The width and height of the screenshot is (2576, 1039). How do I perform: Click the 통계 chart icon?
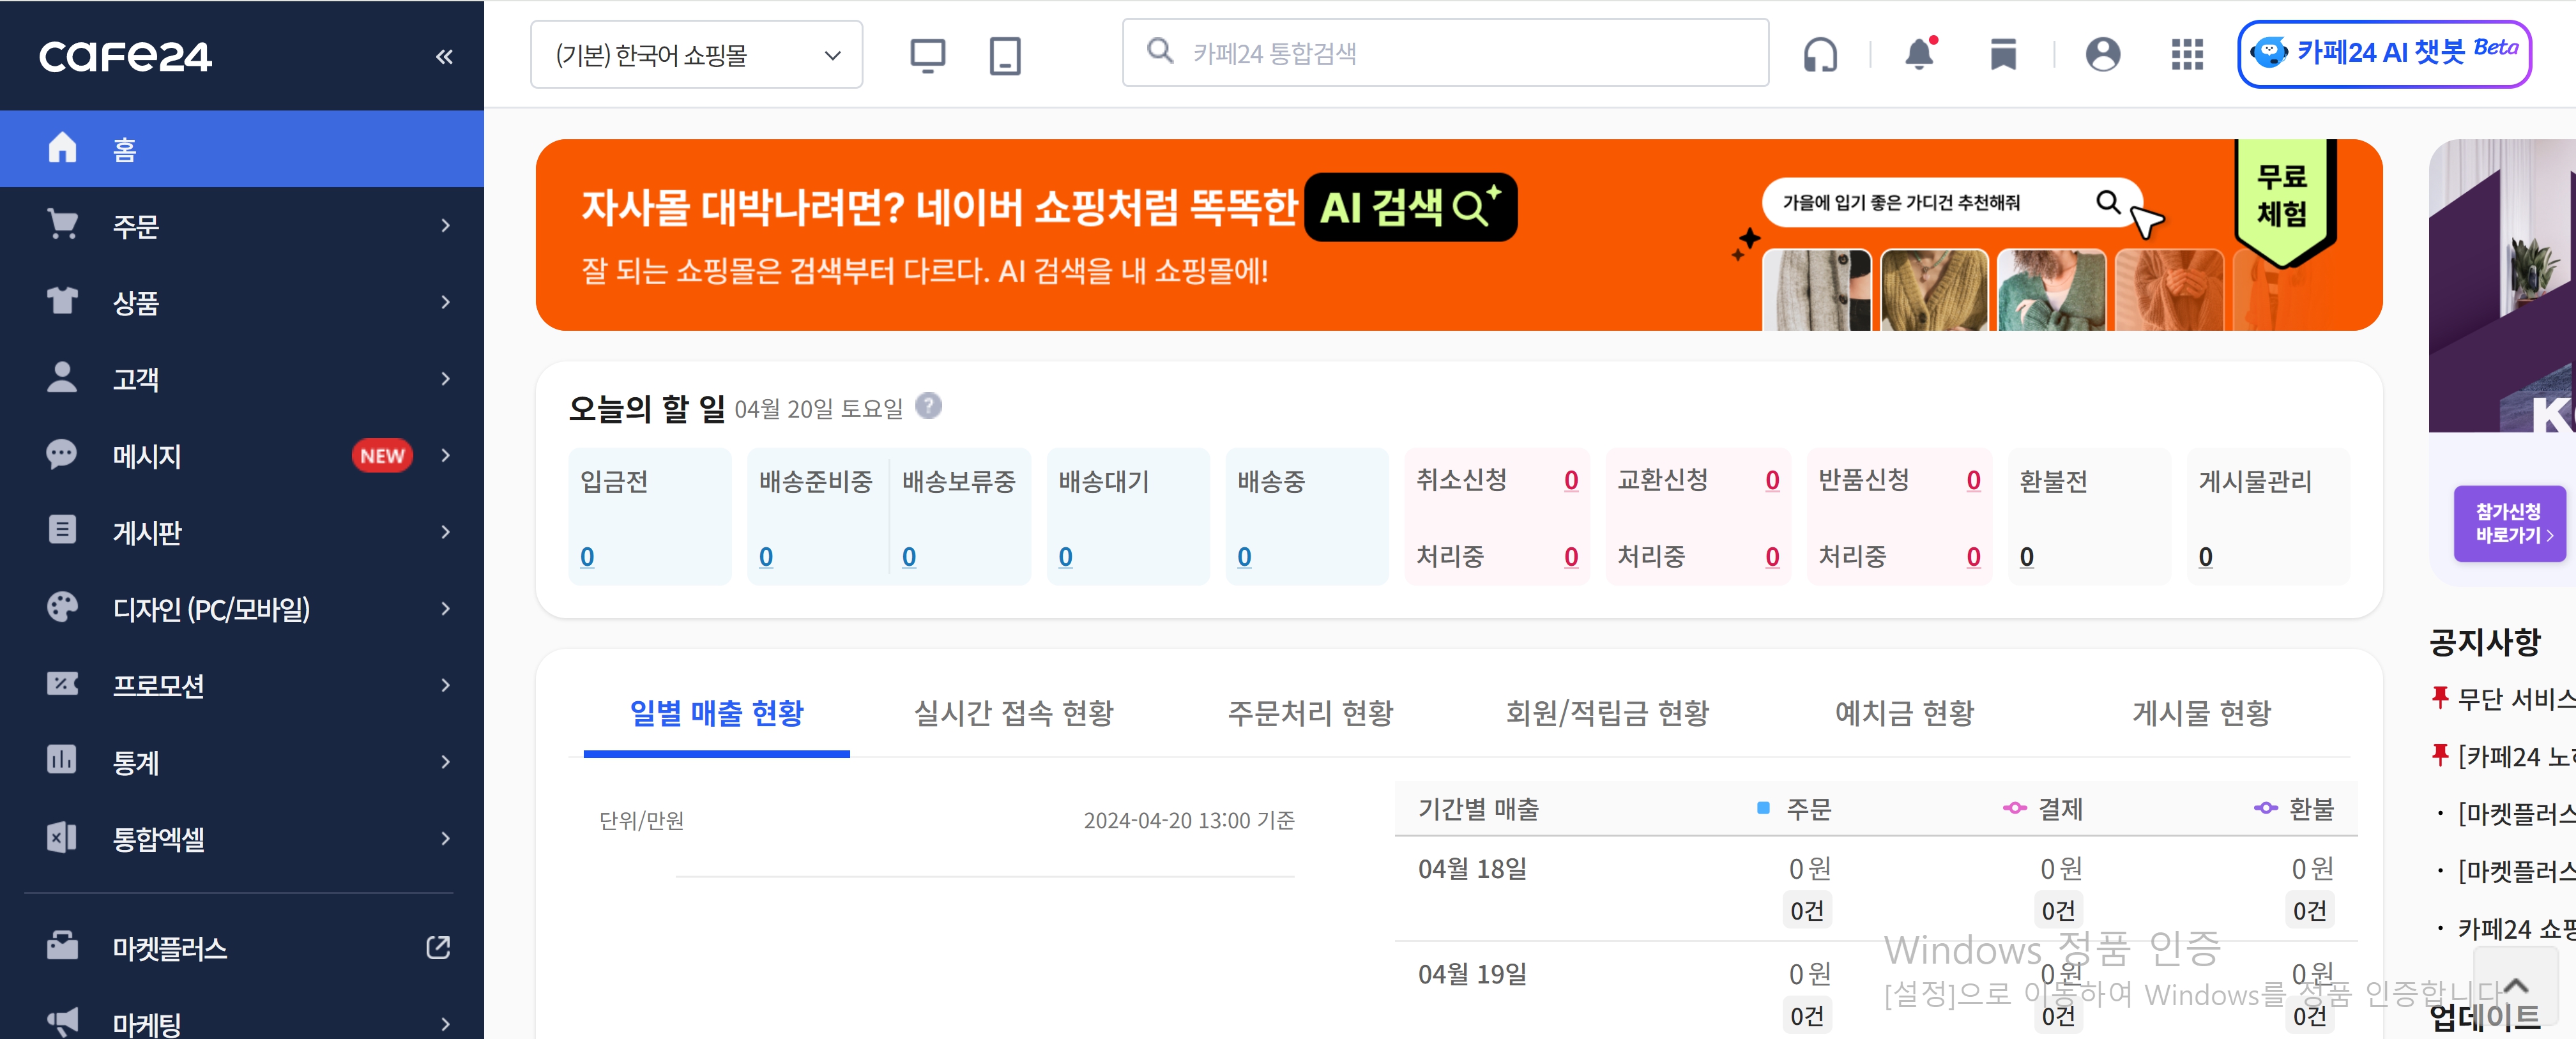(x=62, y=760)
